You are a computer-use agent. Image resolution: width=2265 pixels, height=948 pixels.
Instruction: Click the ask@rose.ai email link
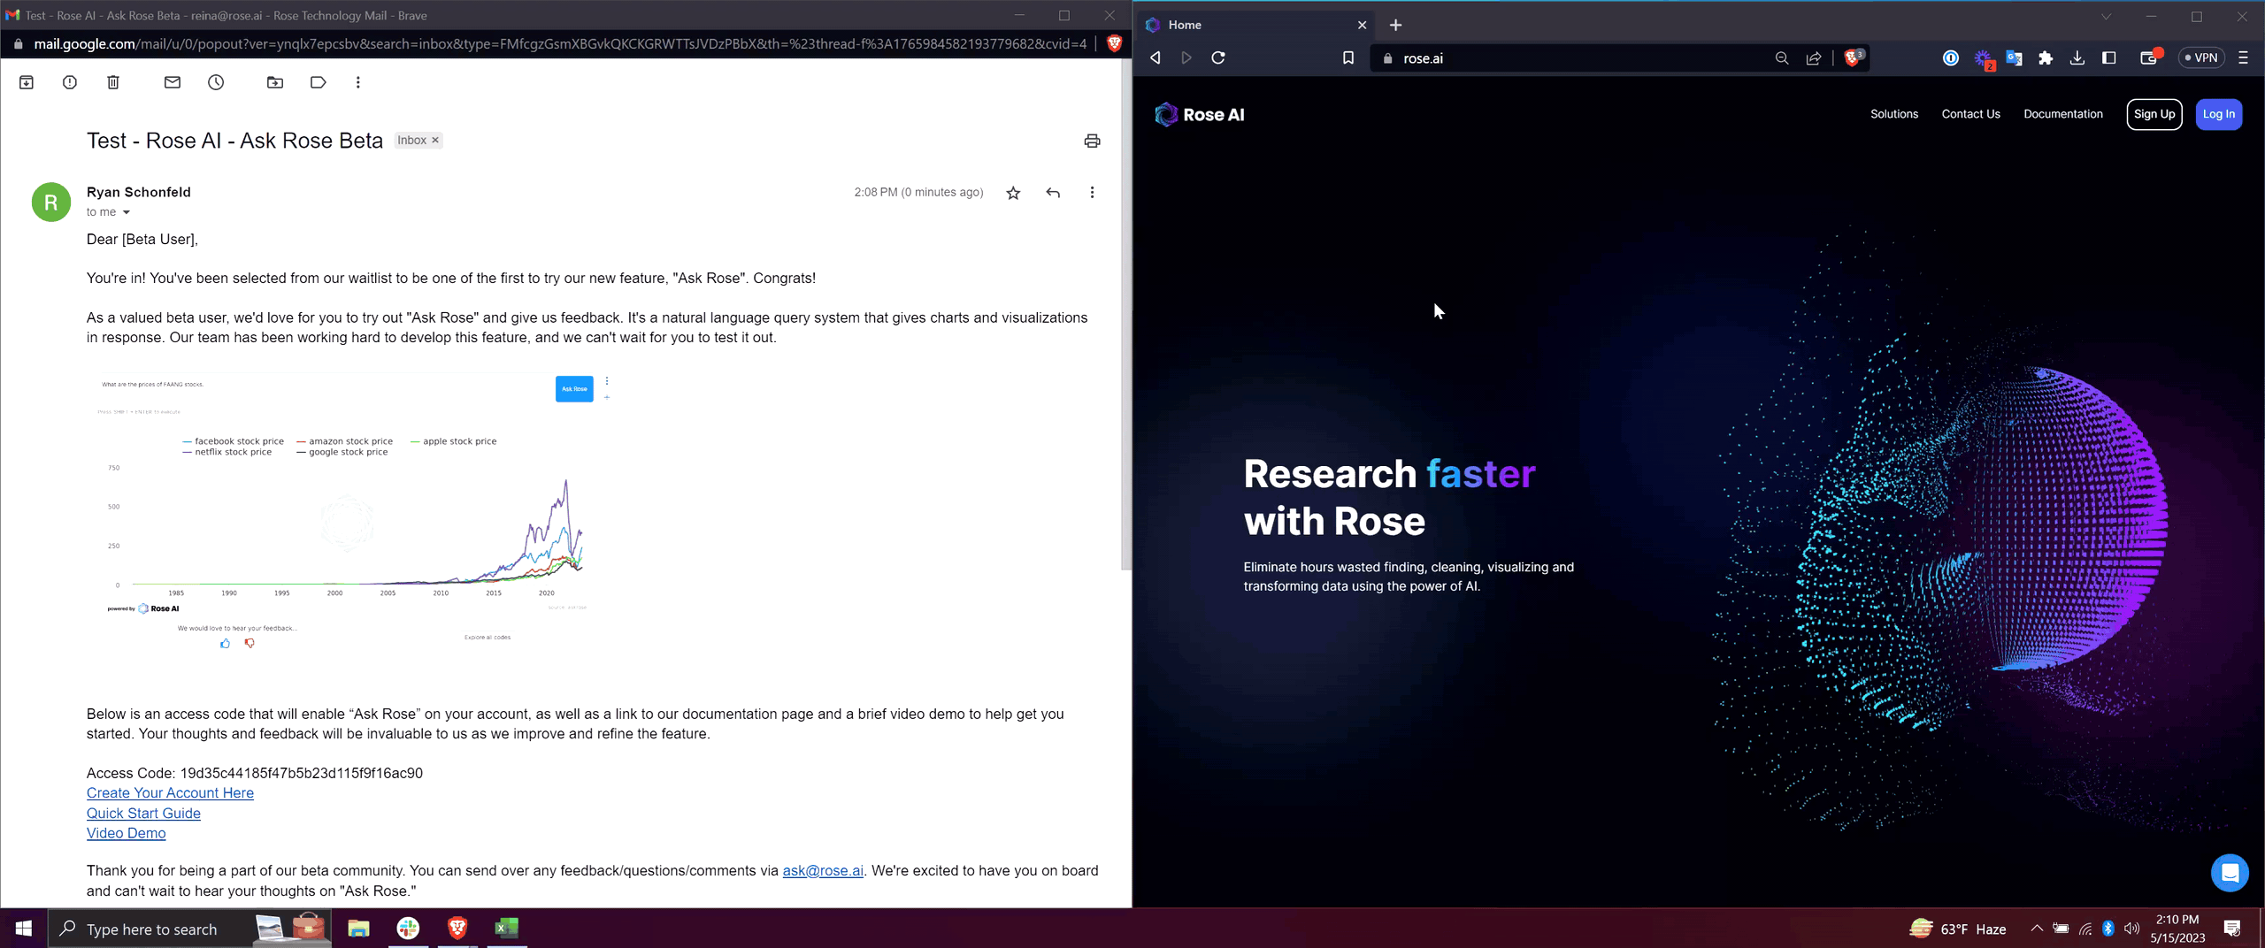823,871
